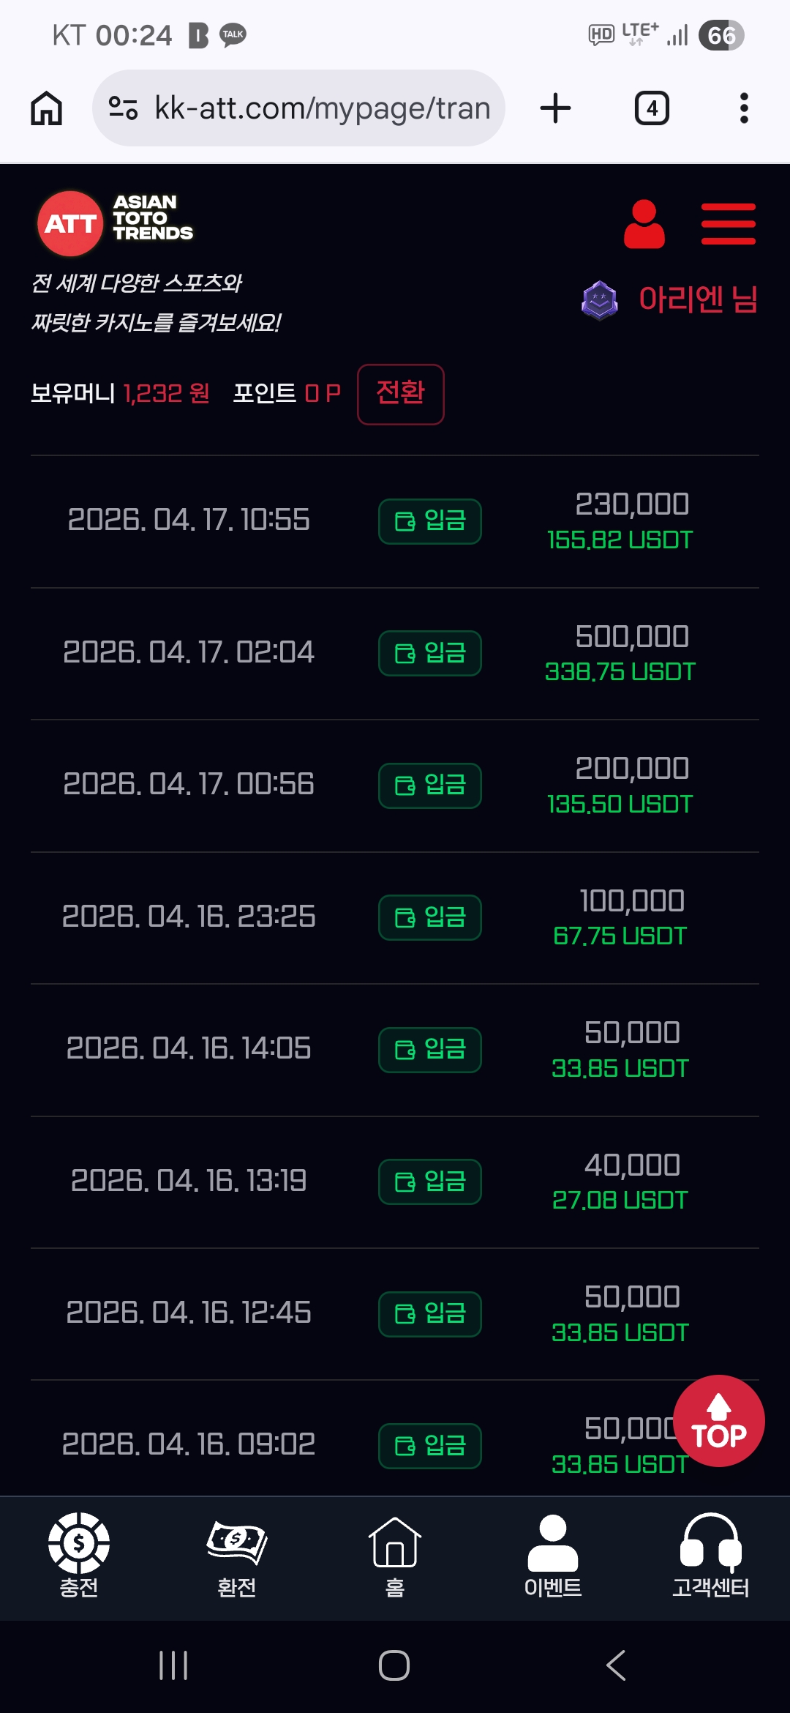Open 환전 (exchange) in bottom bar

237,1555
